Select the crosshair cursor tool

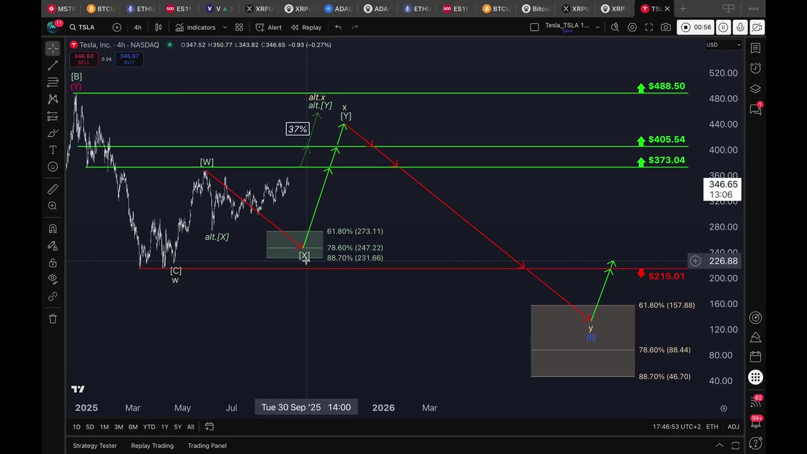pos(53,49)
